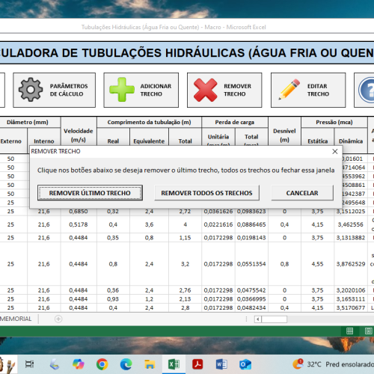Select the MEMORIAL sheet tab

pos(16,319)
